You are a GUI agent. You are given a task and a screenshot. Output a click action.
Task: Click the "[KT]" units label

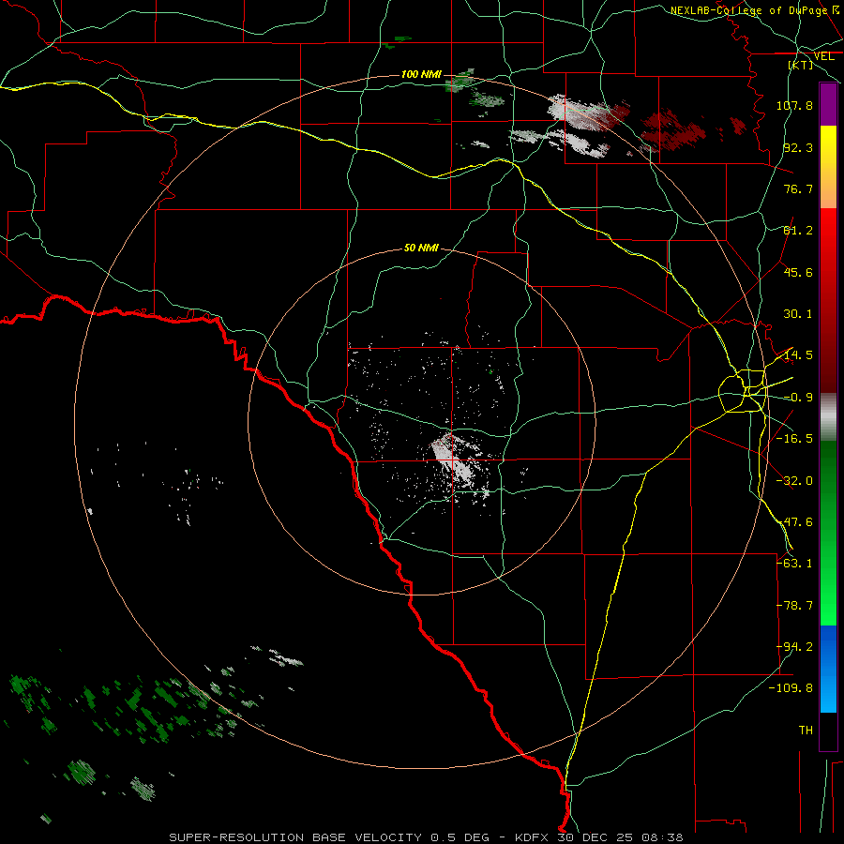point(801,65)
